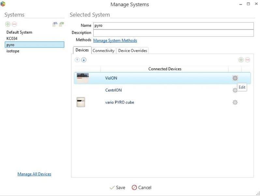
Task: Select the KC034 system
Action: (12, 39)
